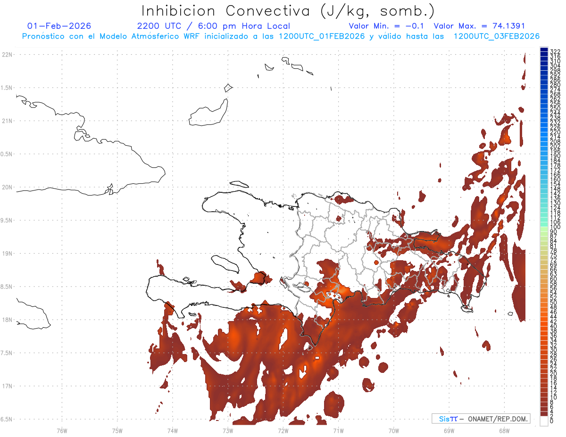
Task: Click the "0" colorbar value at bottom
Action: point(552,421)
